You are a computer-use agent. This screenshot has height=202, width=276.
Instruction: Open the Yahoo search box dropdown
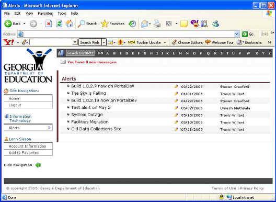[75, 42]
